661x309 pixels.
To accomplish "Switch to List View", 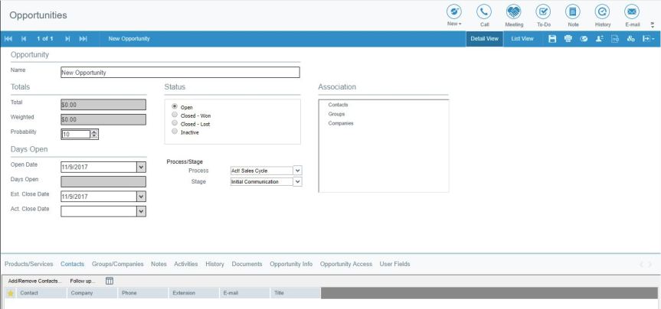I will pyautogui.click(x=522, y=39).
